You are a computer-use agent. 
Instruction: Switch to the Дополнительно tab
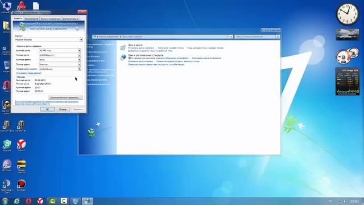click(71, 19)
